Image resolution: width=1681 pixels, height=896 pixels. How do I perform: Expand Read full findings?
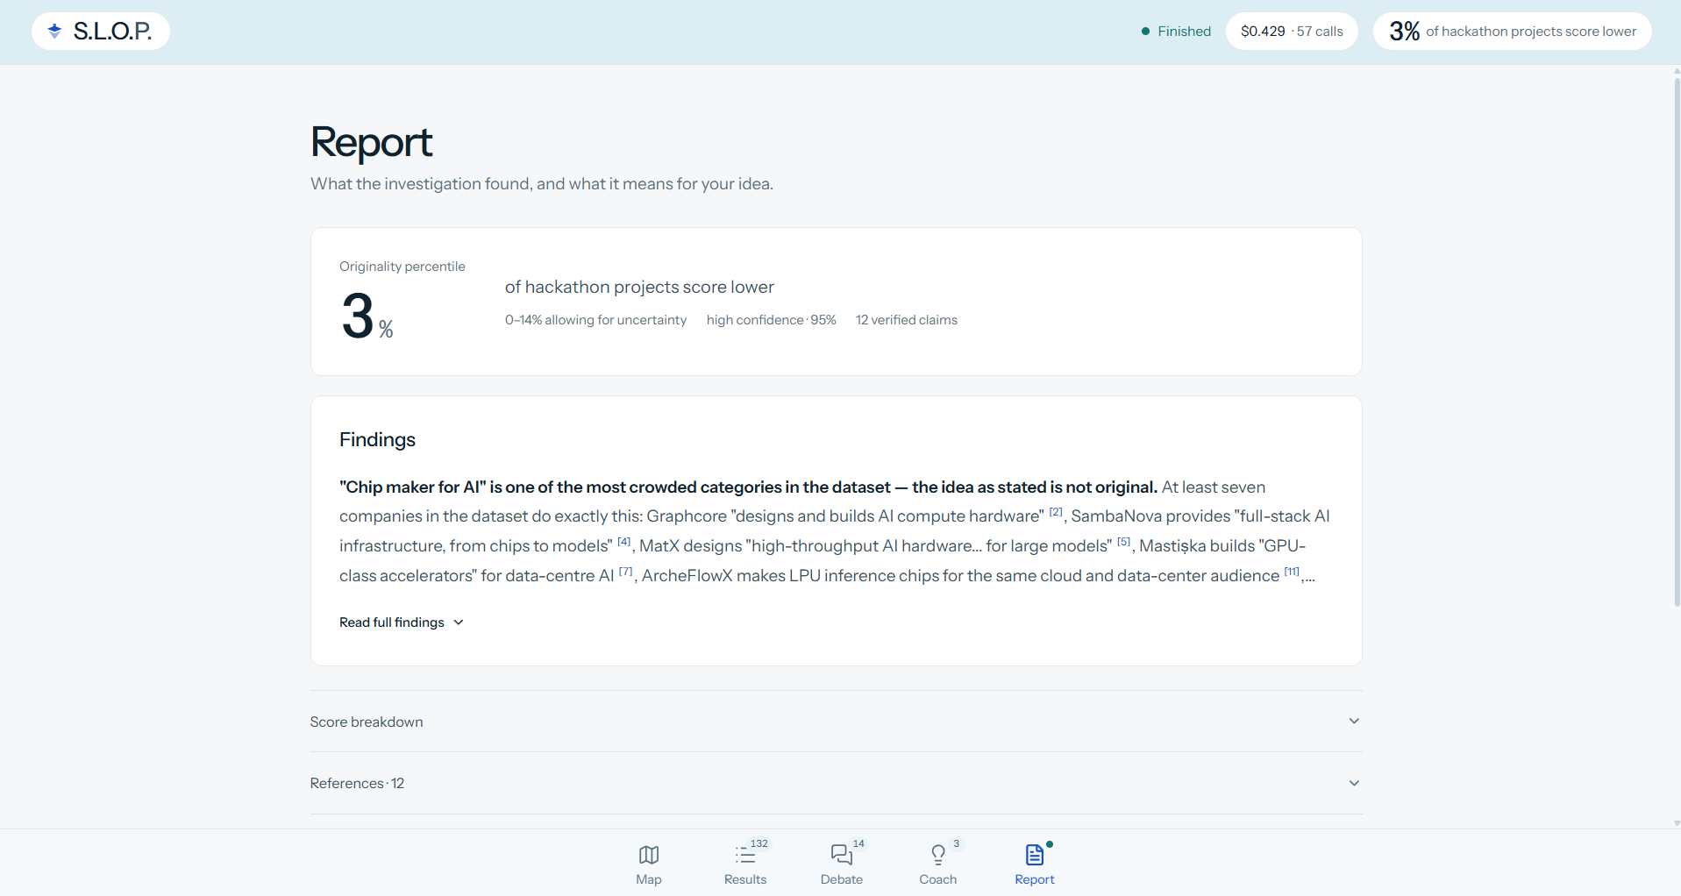coord(402,622)
